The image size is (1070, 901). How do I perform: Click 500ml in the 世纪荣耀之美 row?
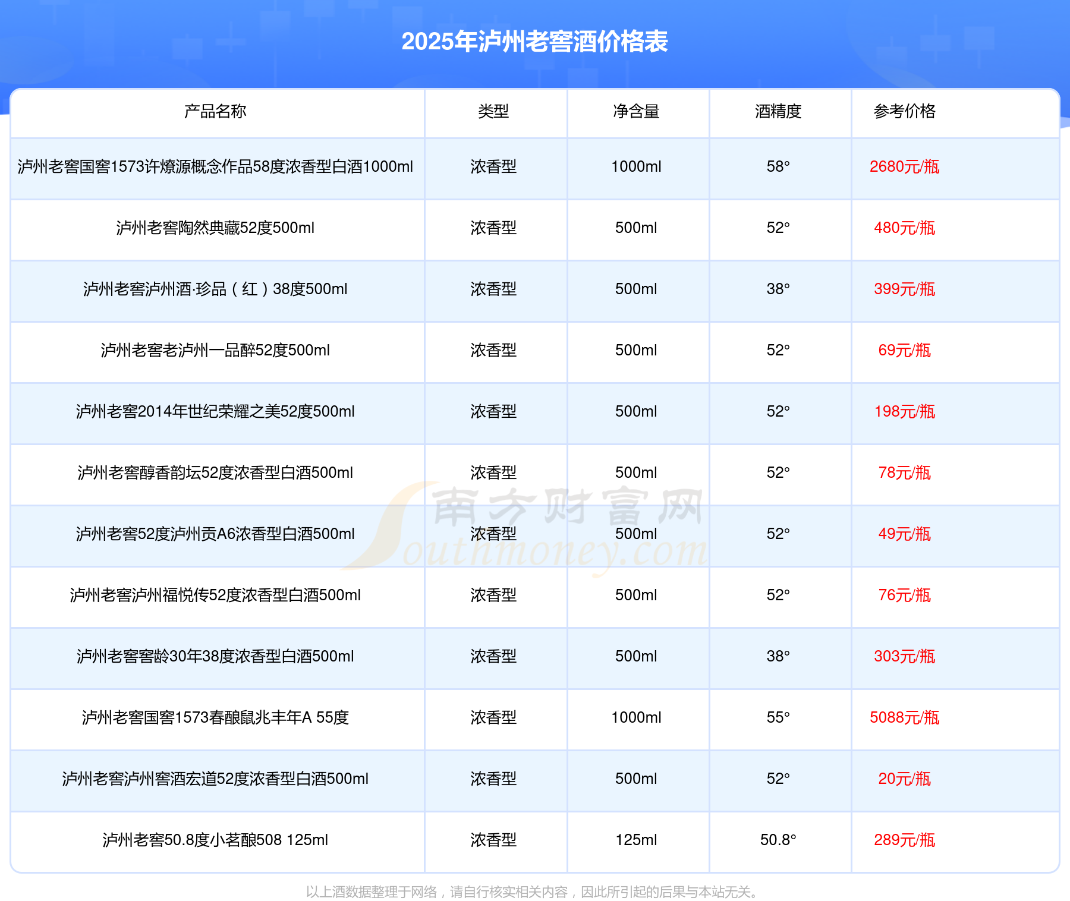(x=636, y=411)
